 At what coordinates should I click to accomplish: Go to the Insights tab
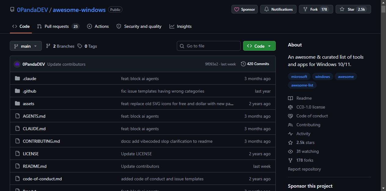(180, 26)
